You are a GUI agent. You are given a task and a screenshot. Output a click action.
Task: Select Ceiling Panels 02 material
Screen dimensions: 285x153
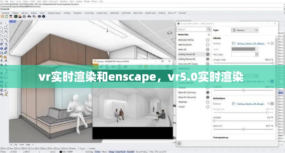[187, 59]
